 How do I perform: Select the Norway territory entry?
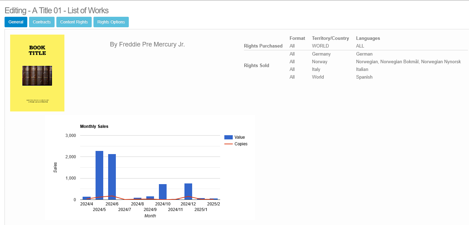(320, 62)
